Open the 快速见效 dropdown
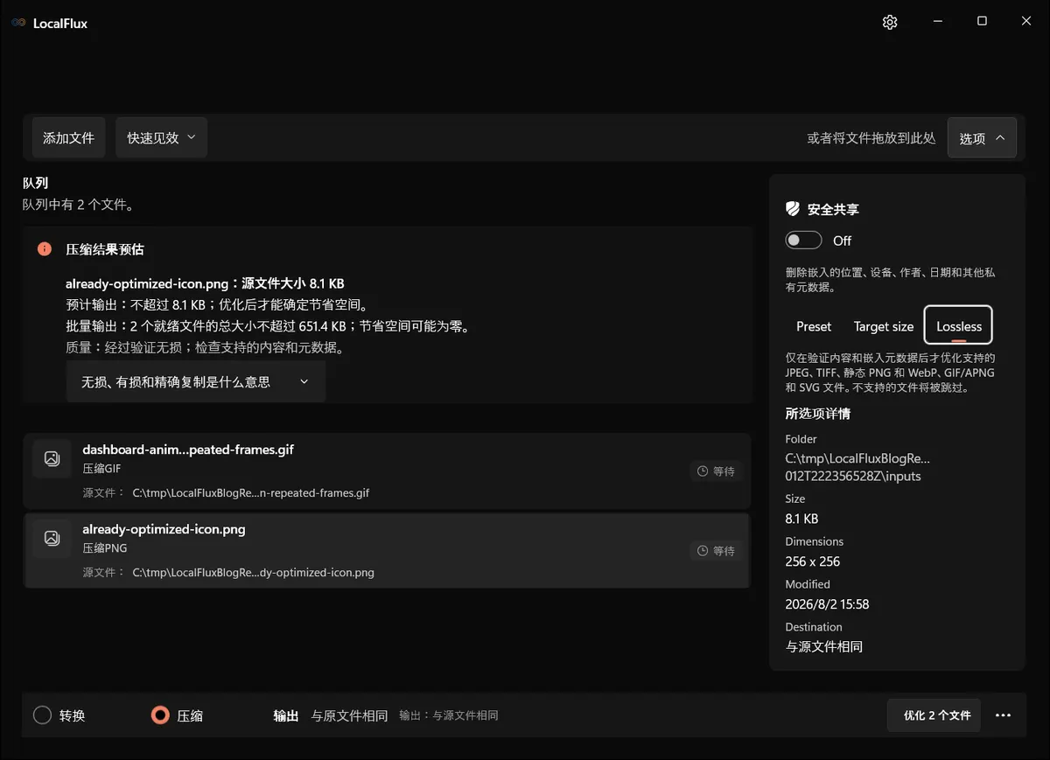 pos(161,137)
